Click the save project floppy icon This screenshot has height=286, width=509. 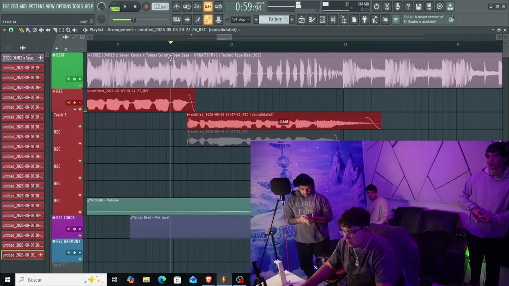[418, 6]
